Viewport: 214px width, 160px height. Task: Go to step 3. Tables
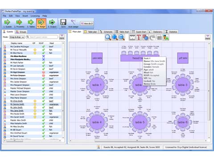coord(31,24)
